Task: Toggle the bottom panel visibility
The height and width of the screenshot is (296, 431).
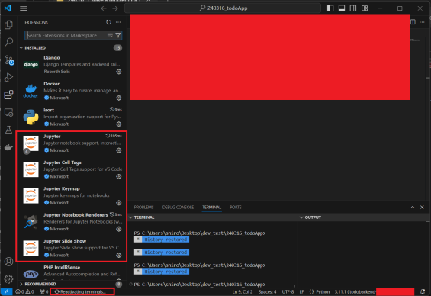Action: 342,8
